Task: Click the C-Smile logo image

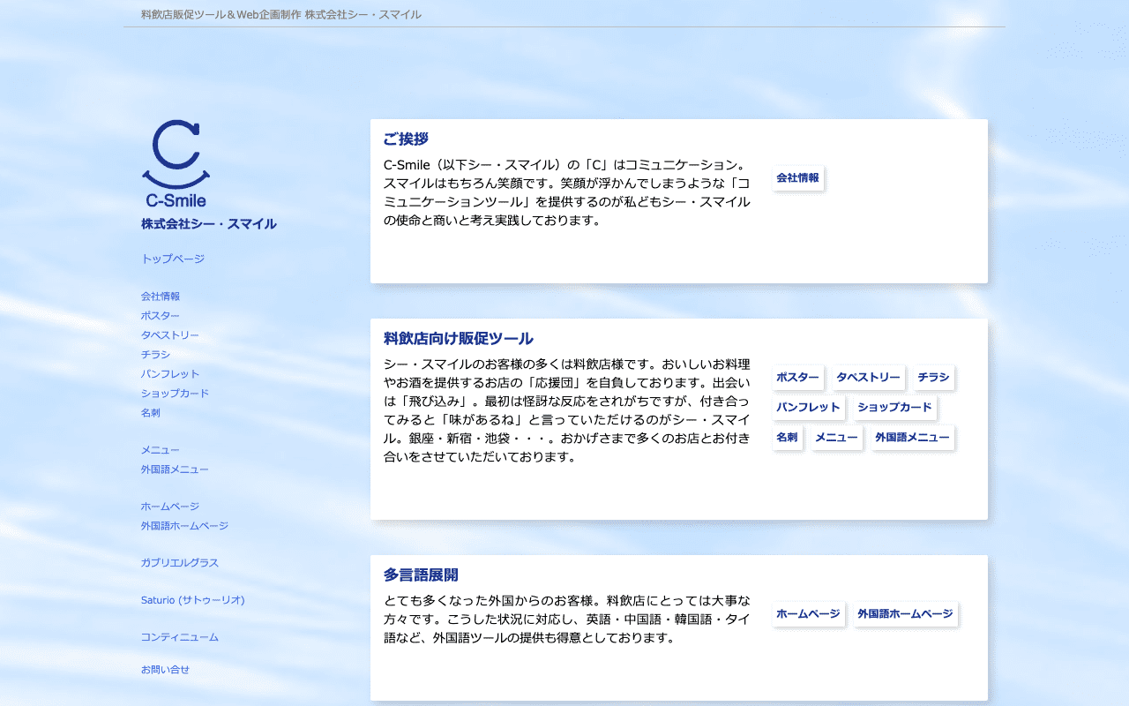Action: 176,164
